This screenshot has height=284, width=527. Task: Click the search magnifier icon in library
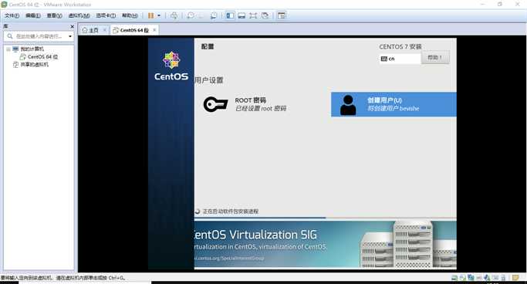coord(10,36)
